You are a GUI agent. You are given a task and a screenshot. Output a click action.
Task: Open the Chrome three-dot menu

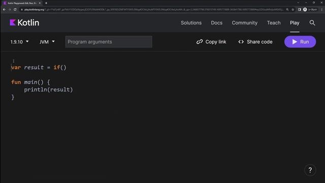click(322, 10)
